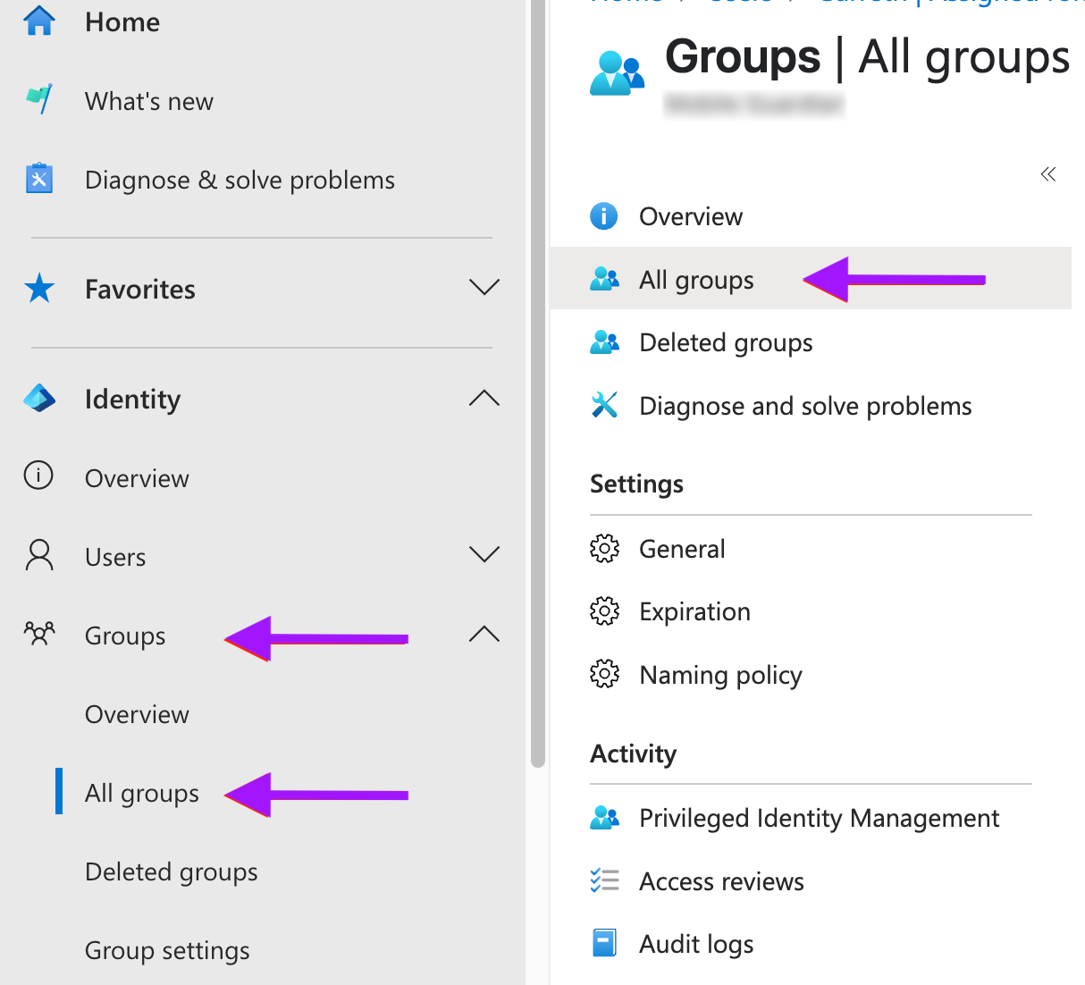Image resolution: width=1085 pixels, height=985 pixels.
Task: Click the Favorites star icon
Action: coord(38,289)
